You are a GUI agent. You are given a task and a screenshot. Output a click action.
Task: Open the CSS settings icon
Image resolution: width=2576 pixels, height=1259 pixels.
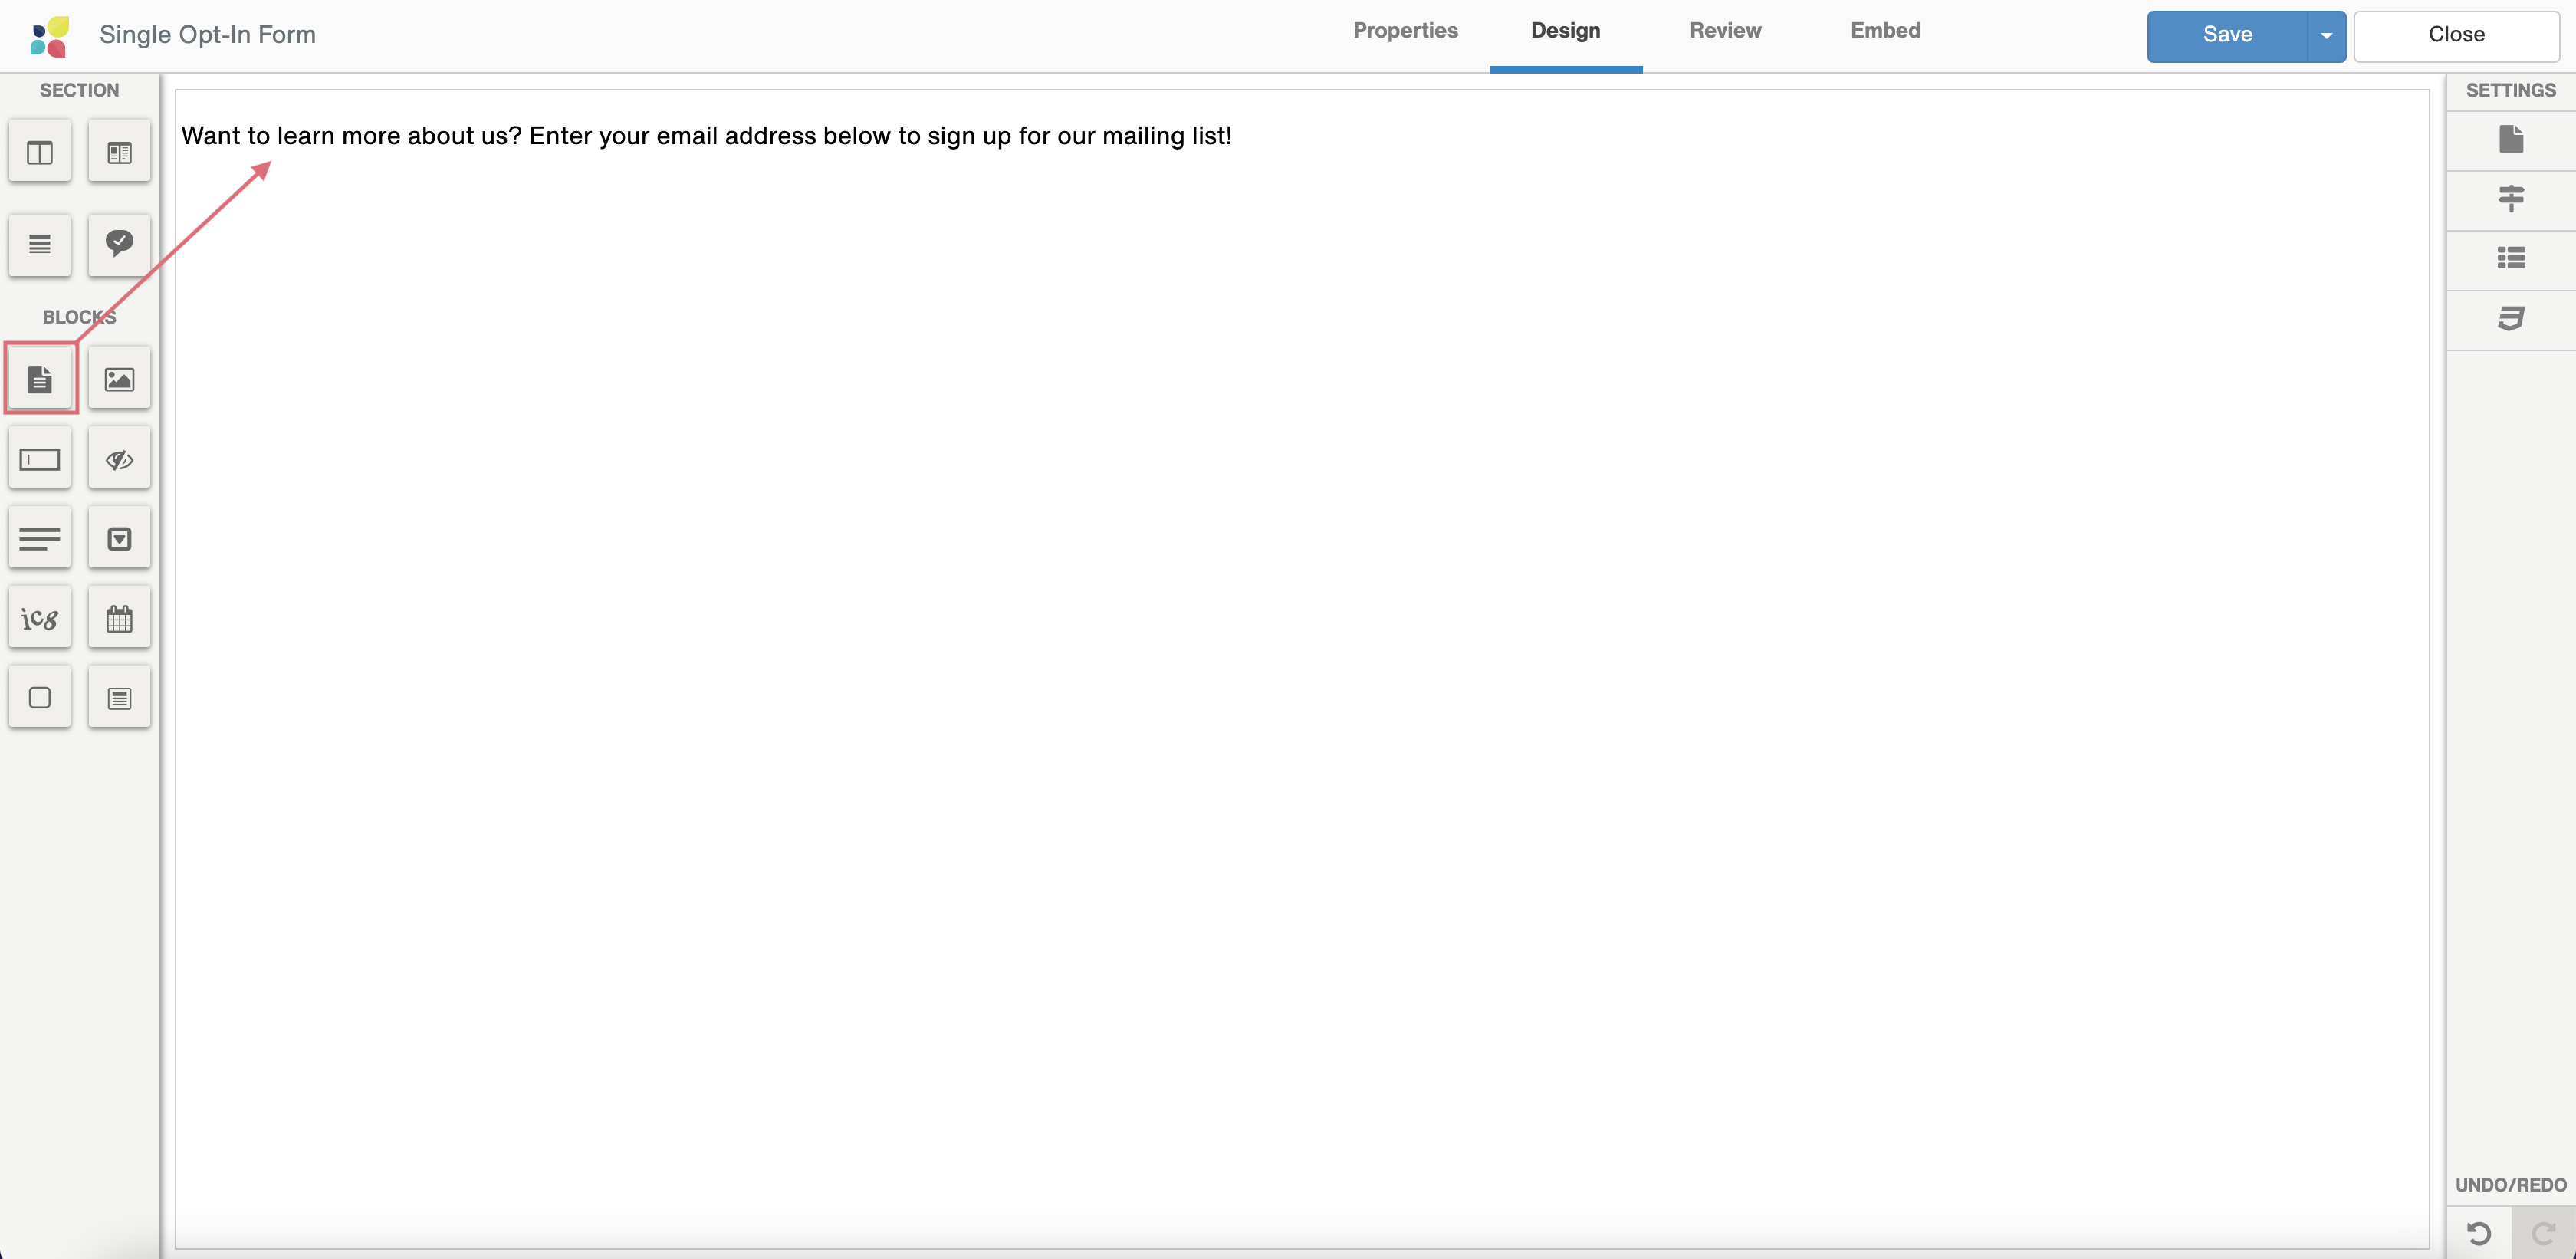pyautogui.click(x=2510, y=318)
